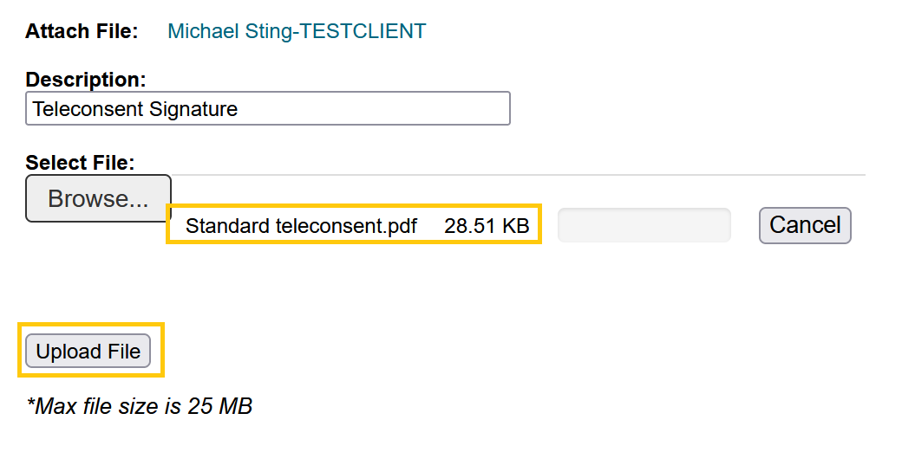Click the empty upload progress bar
This screenshot has width=902, height=465.
[x=644, y=225]
